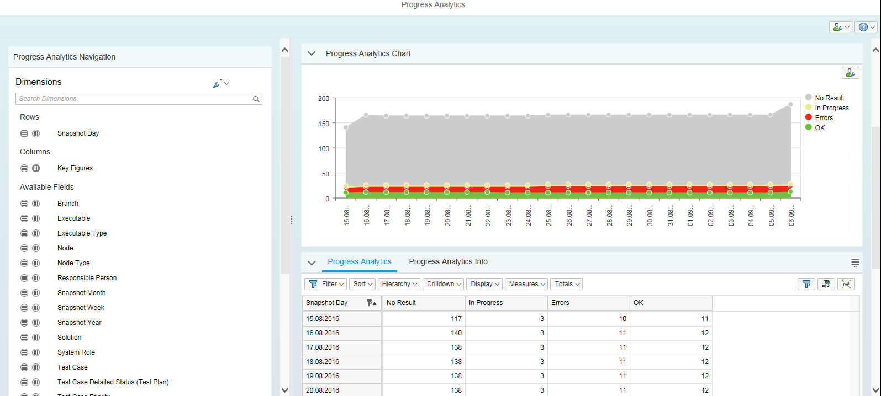881x396 pixels.
Task: Add Key Figures to columns icon
Action: coord(36,168)
